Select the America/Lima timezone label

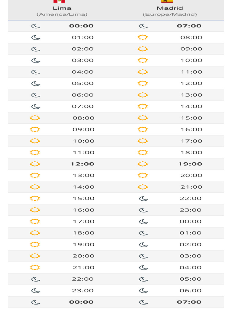click(62, 14)
